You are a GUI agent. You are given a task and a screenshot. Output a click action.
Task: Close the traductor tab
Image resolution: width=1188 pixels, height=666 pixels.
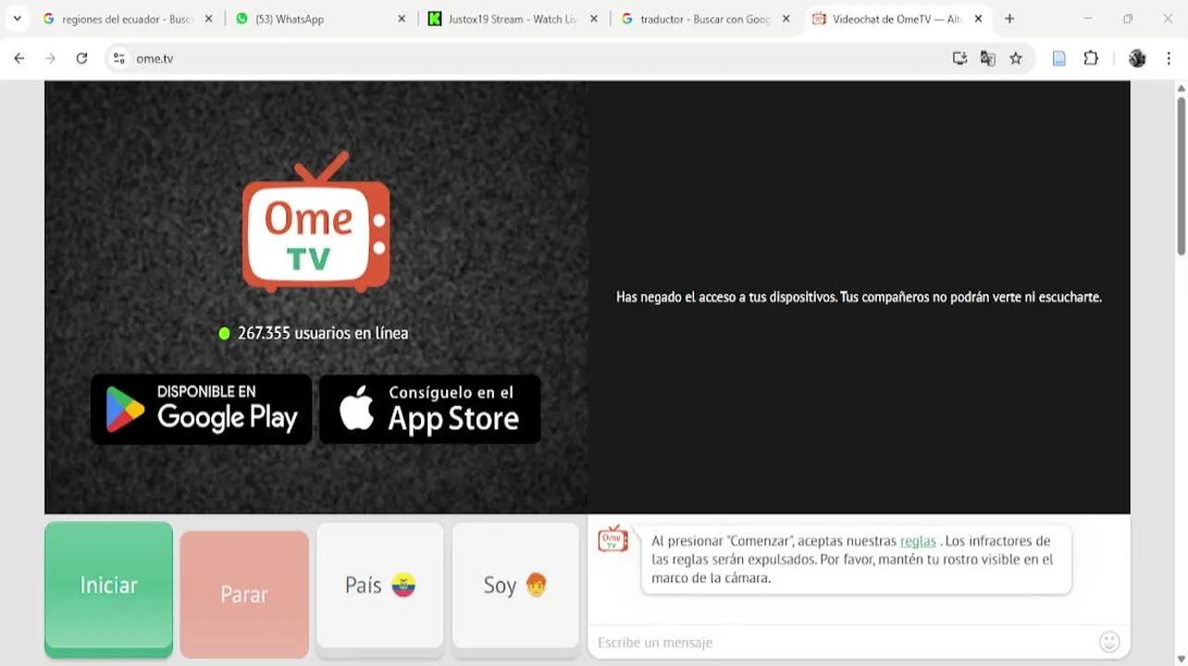click(x=786, y=18)
